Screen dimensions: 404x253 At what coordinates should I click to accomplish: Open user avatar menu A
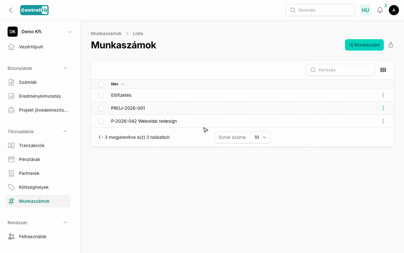coord(394,10)
